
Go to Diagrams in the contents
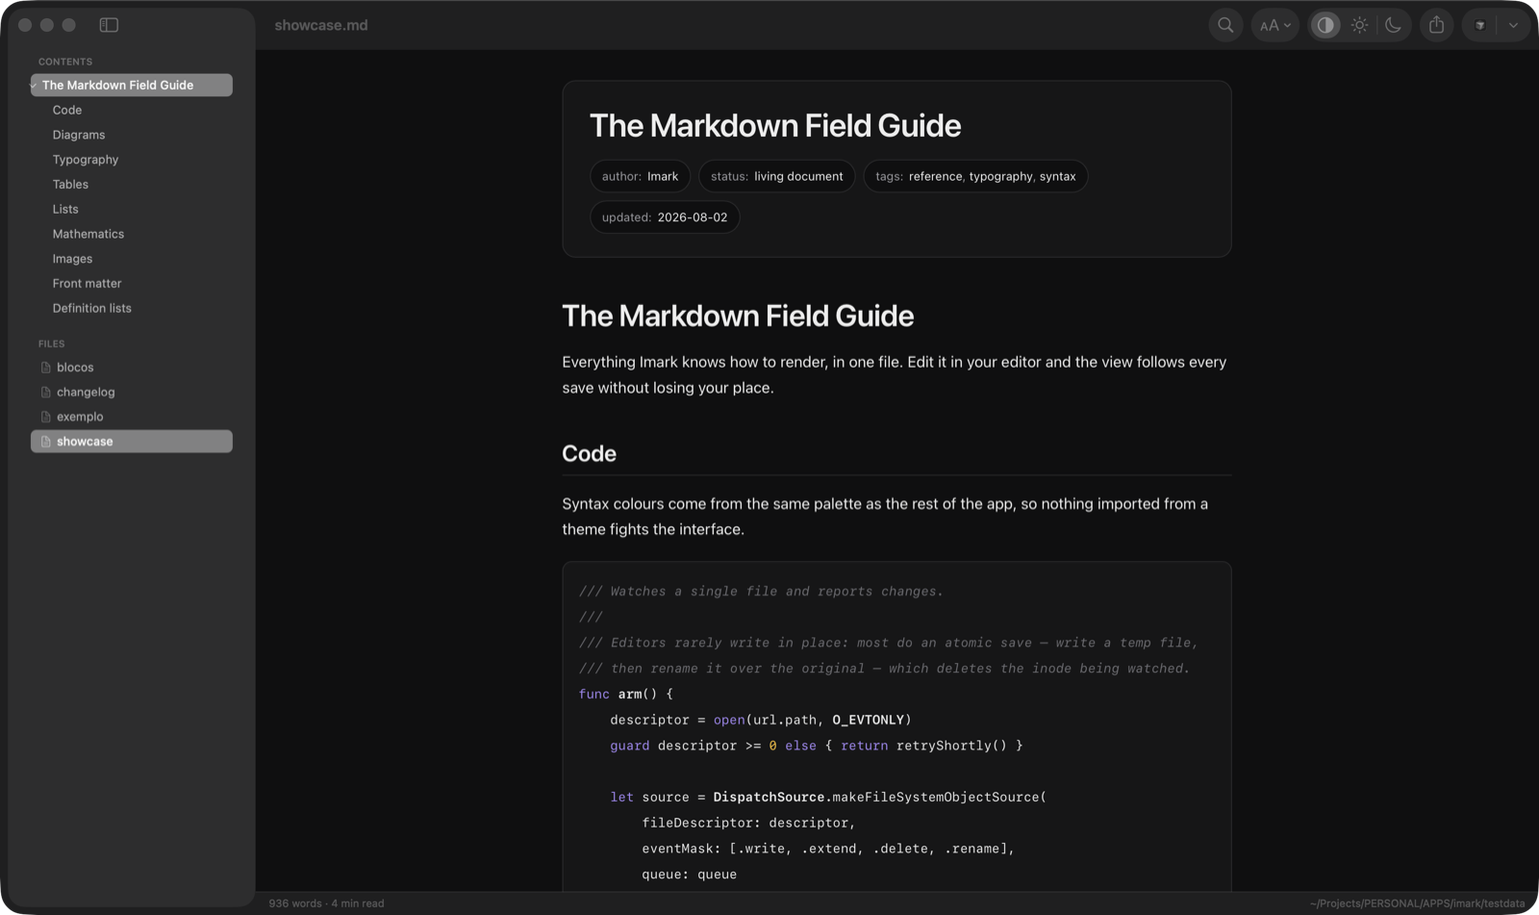[79, 135]
